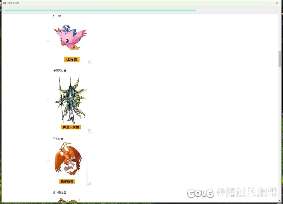Check the 神圣天女兽 option checkbox
This screenshot has height=204, width=283.
coord(48,101)
